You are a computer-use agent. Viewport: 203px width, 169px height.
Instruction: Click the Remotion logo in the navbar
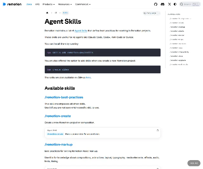tap(12, 4)
